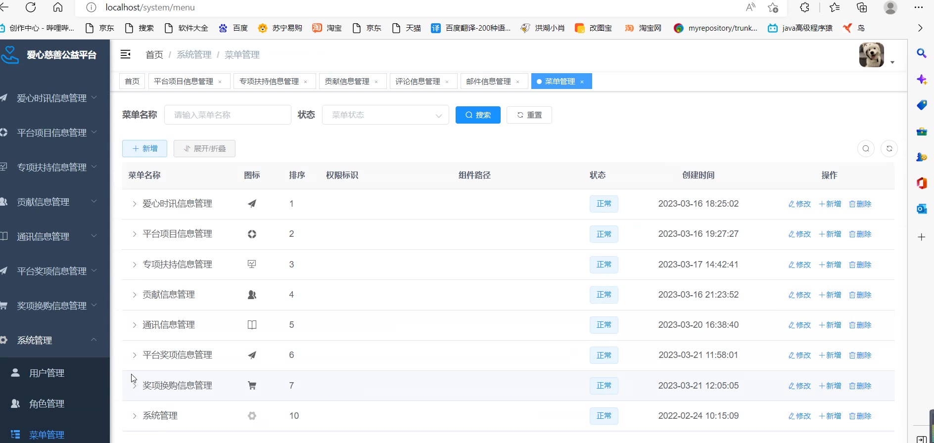Close the 邮件信息管理 tab
The height and width of the screenshot is (443, 934).
518,82
